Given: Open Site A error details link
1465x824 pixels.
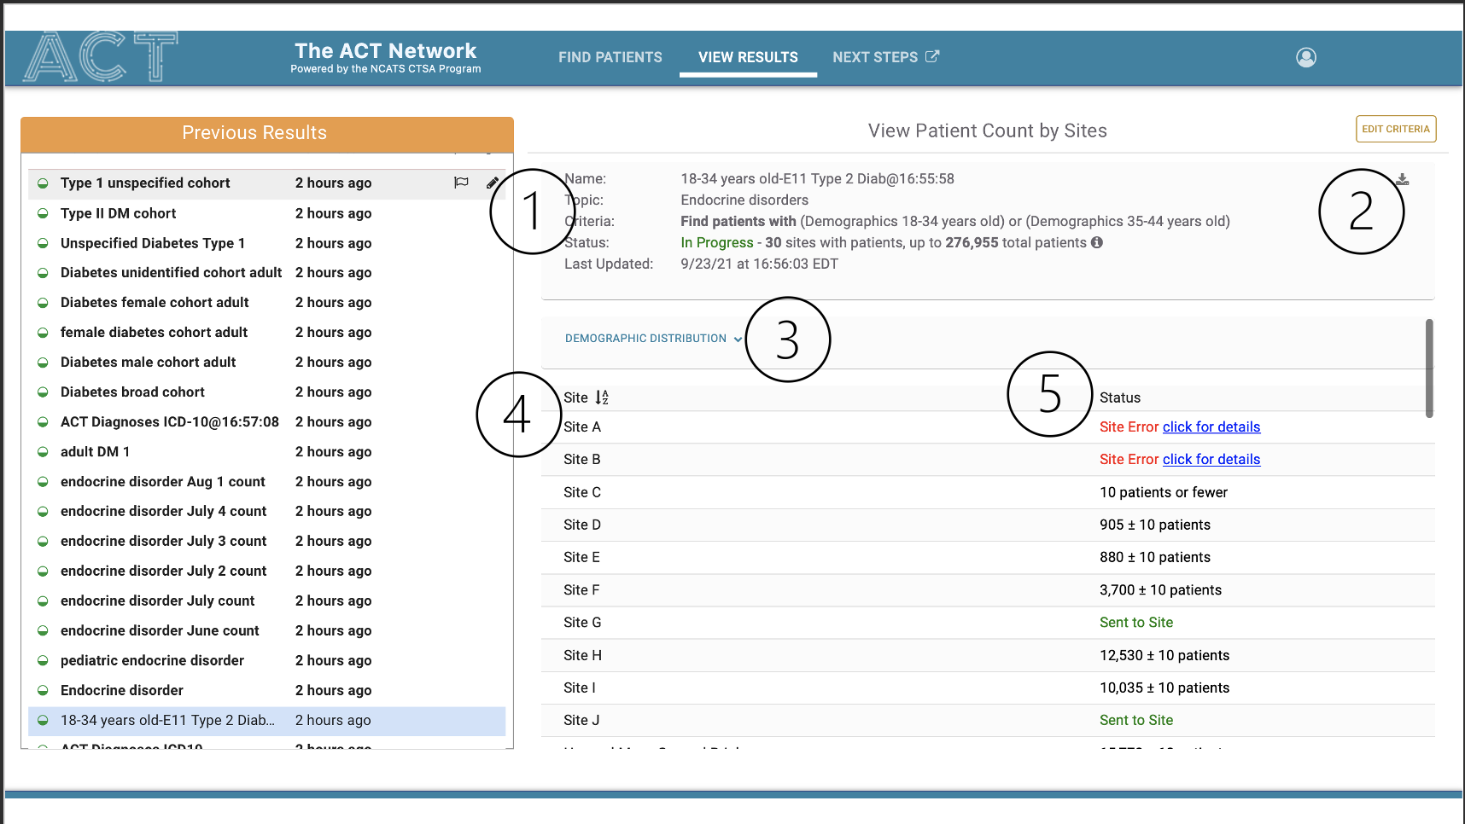Looking at the screenshot, I should click(1211, 427).
